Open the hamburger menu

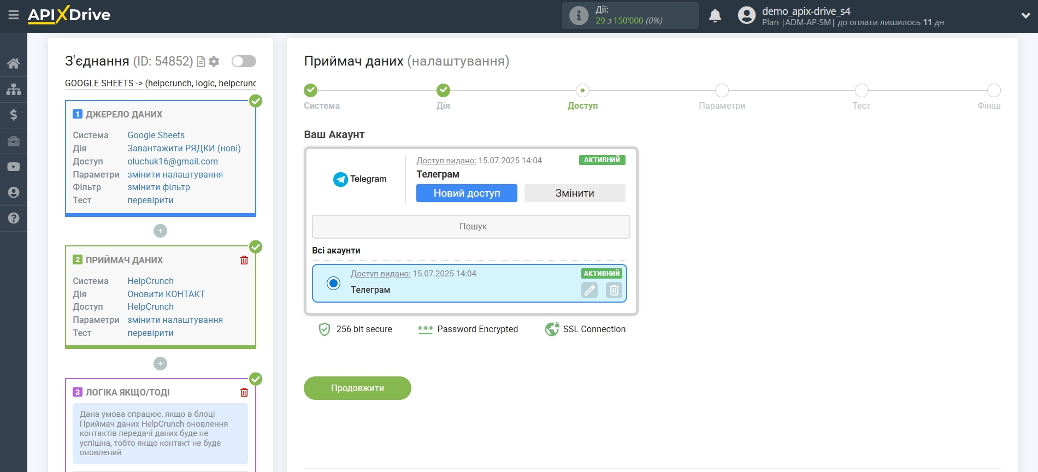[14, 15]
